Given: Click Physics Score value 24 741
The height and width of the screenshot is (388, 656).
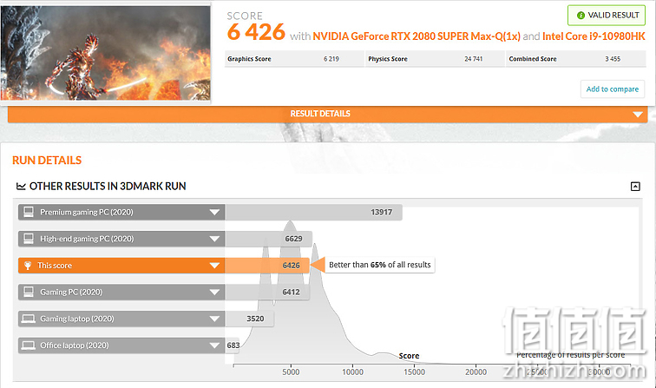Looking at the screenshot, I should pos(473,59).
